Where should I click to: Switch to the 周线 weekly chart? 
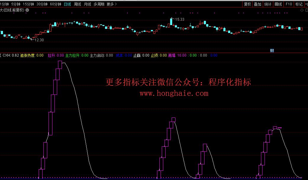78,4
